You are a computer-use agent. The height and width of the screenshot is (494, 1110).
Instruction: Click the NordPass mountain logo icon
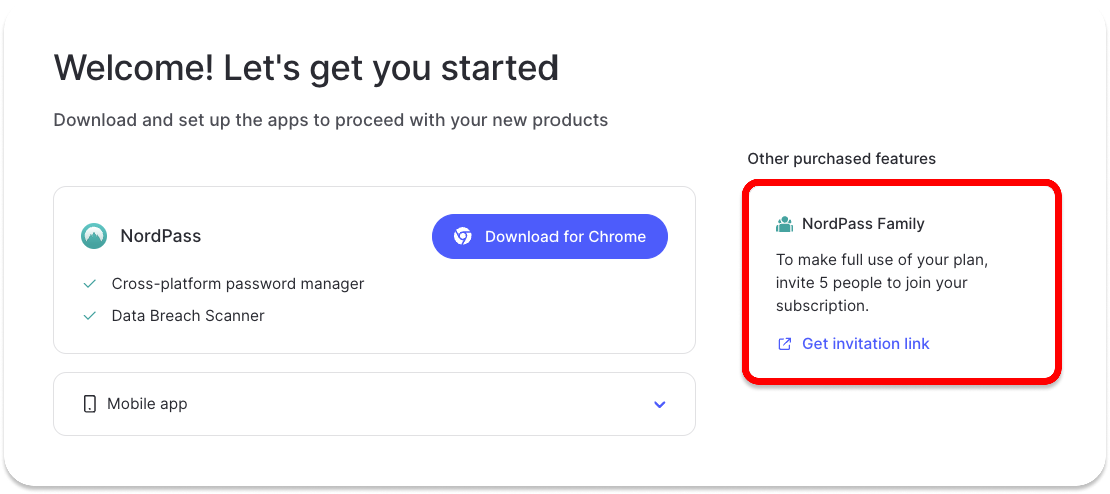pos(94,236)
